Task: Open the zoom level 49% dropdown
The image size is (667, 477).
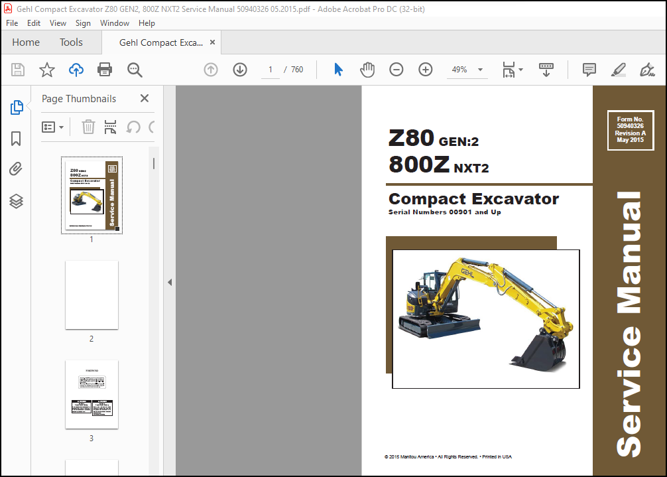Action: click(467, 70)
